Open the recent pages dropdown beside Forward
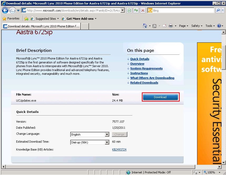This screenshot has height=175, width=226. [18, 10]
